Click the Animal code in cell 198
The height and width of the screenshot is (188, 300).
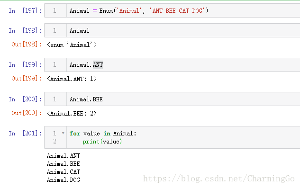click(x=80, y=31)
